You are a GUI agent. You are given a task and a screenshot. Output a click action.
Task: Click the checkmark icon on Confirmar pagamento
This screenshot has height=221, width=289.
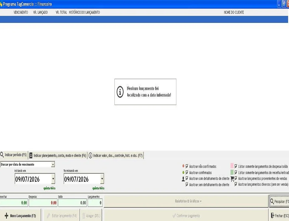[x=174, y=216]
